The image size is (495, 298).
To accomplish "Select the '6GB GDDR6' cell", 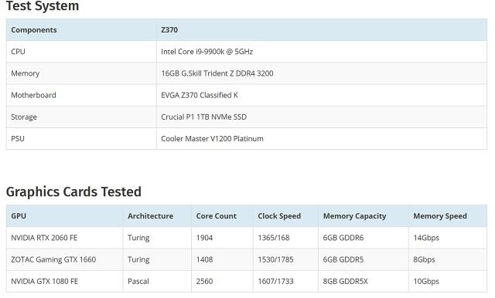I will (x=343, y=238).
